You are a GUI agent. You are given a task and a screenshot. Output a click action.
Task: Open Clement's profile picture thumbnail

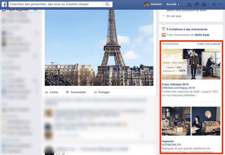click(x=147, y=4)
